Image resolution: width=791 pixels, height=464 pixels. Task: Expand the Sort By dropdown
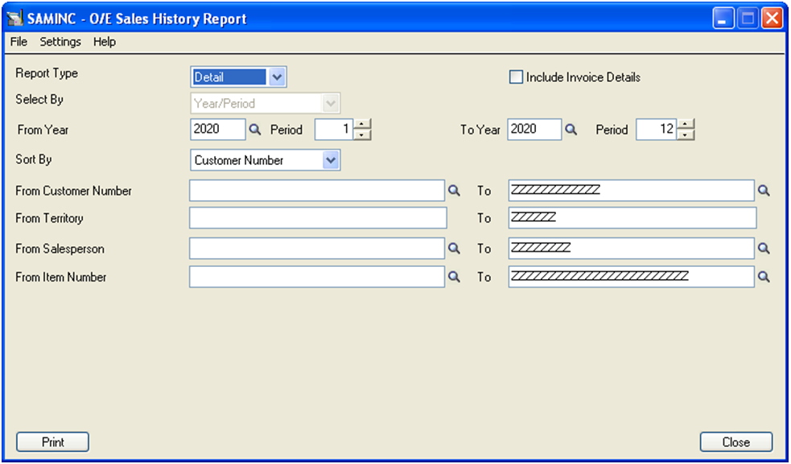pyautogui.click(x=331, y=160)
